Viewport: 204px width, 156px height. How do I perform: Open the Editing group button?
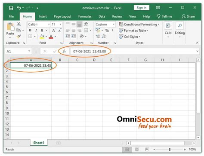(x=180, y=30)
